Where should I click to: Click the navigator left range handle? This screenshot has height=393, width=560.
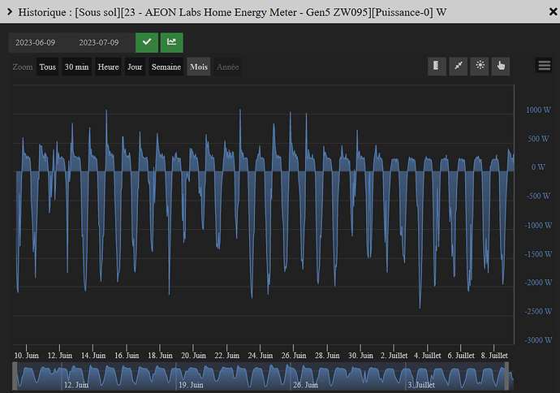[x=15, y=378]
